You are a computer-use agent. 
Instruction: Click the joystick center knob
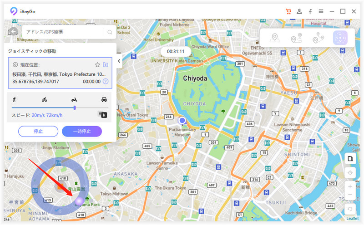pyautogui.click(x=61, y=186)
